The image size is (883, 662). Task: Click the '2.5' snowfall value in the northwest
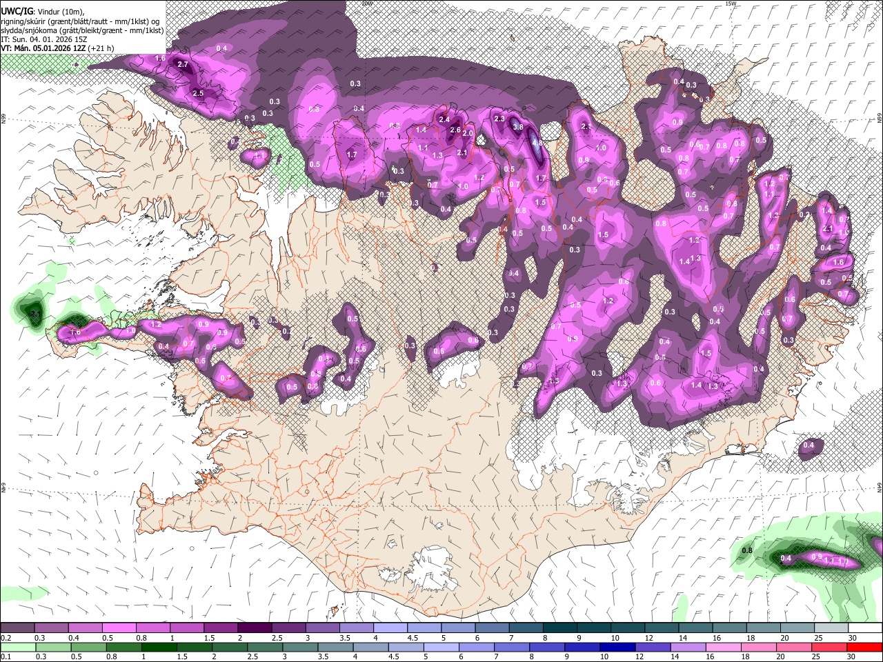point(198,93)
